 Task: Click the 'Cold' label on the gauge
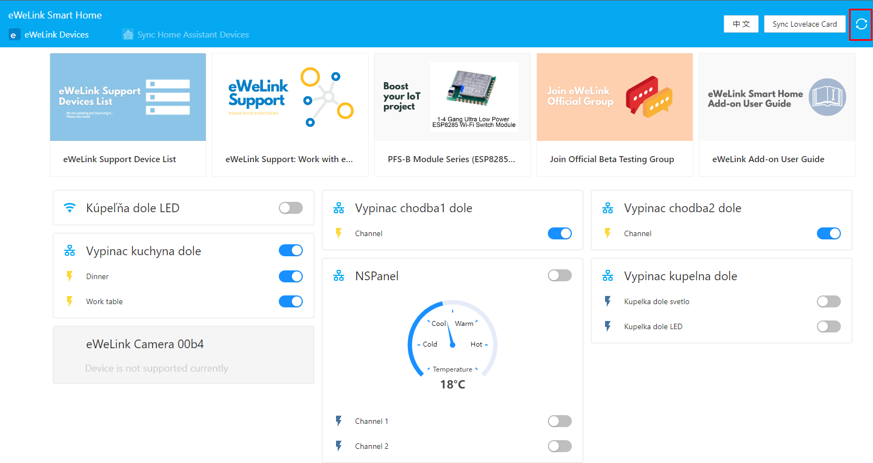(430, 344)
